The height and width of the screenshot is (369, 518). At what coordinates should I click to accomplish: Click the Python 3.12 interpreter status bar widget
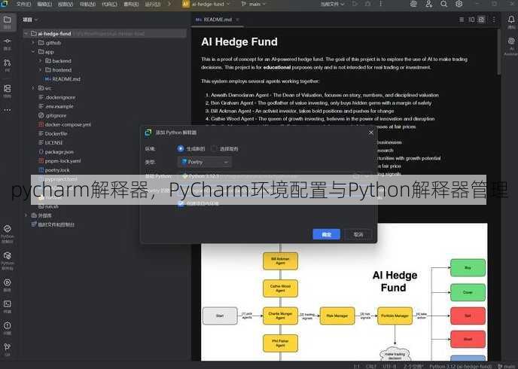(460, 366)
